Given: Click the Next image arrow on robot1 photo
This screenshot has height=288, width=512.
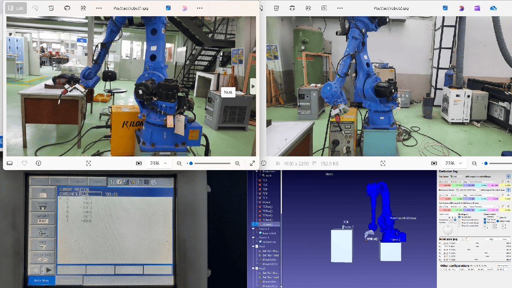Looking at the screenshot, I should (x=253, y=86).
